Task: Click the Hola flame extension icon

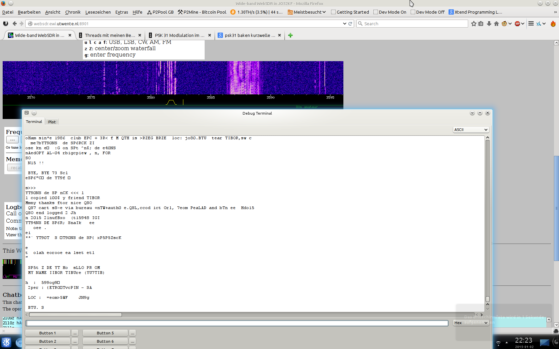Action: pyautogui.click(x=553, y=24)
